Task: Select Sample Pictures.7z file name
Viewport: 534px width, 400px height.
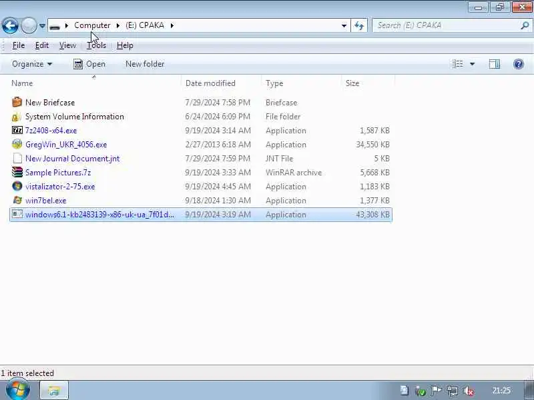Action: tap(58, 173)
